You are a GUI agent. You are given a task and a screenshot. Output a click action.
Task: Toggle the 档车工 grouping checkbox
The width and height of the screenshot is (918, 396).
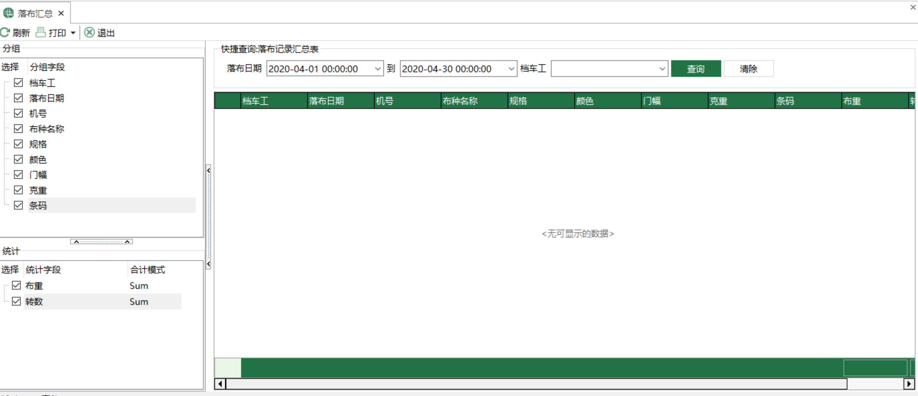point(18,83)
